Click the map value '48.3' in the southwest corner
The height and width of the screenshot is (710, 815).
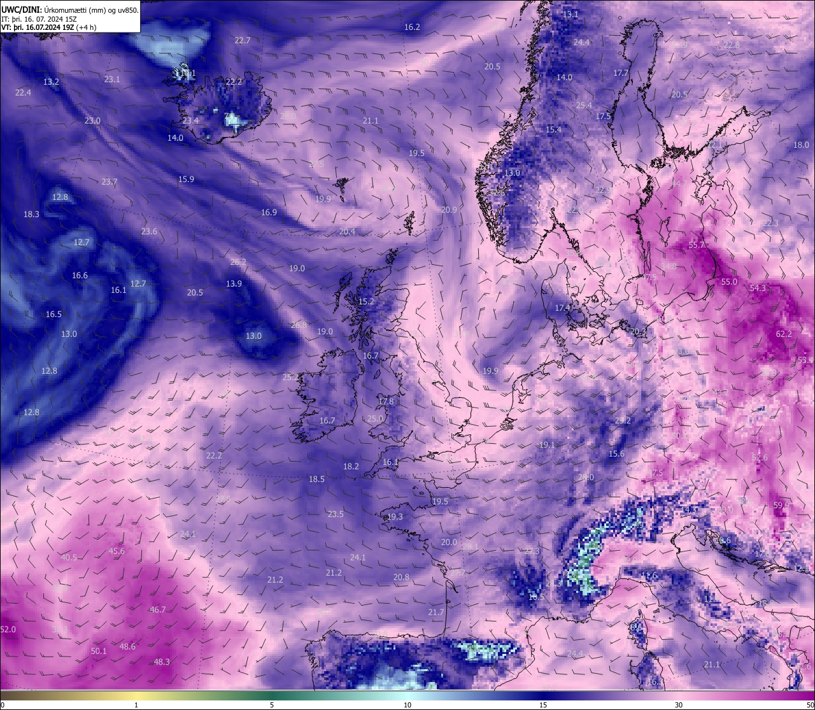(x=162, y=662)
